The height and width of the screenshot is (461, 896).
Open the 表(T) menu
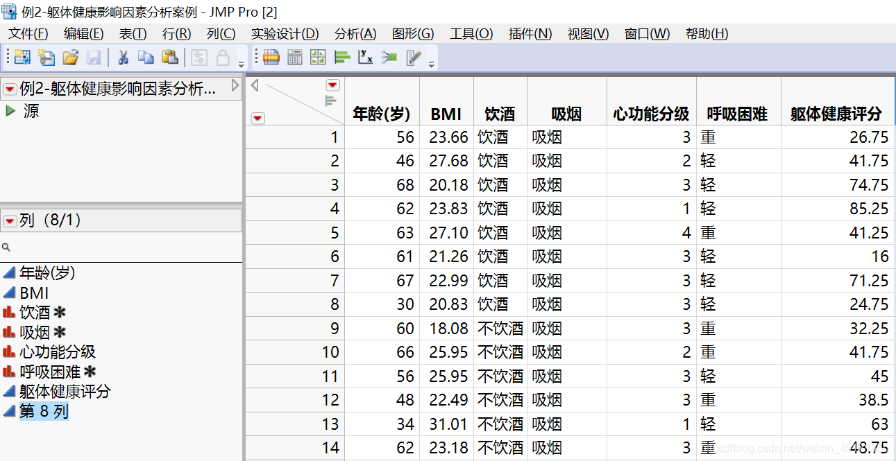coord(133,34)
